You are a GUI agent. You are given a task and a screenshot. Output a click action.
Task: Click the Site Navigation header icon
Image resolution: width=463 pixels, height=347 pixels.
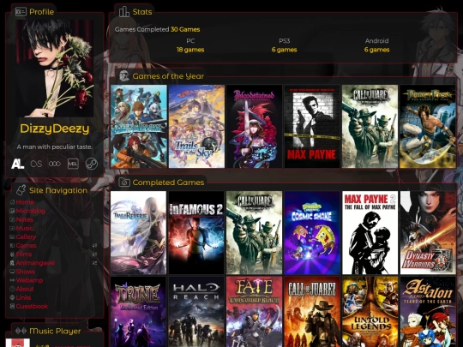[x=21, y=190]
